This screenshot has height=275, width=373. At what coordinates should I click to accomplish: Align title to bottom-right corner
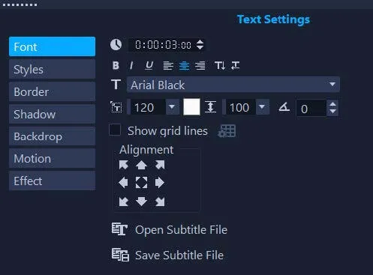(160, 202)
